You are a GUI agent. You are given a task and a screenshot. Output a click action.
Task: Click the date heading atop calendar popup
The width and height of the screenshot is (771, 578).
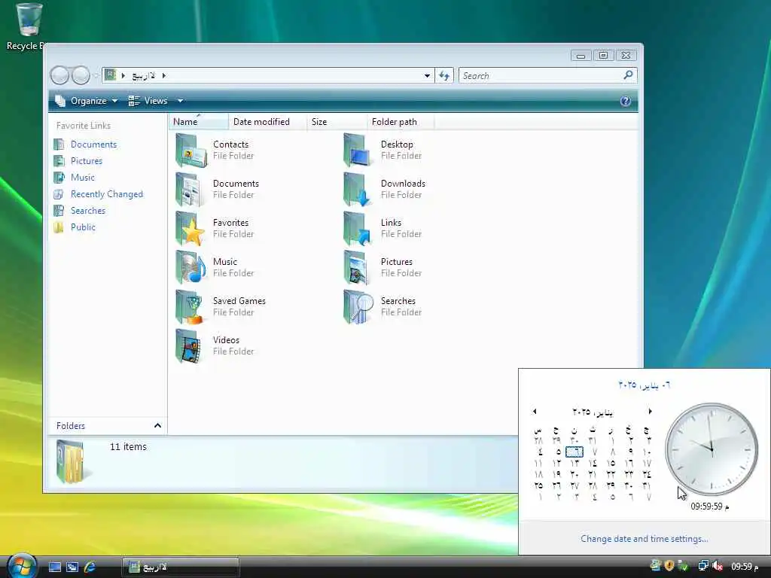pyautogui.click(x=645, y=385)
